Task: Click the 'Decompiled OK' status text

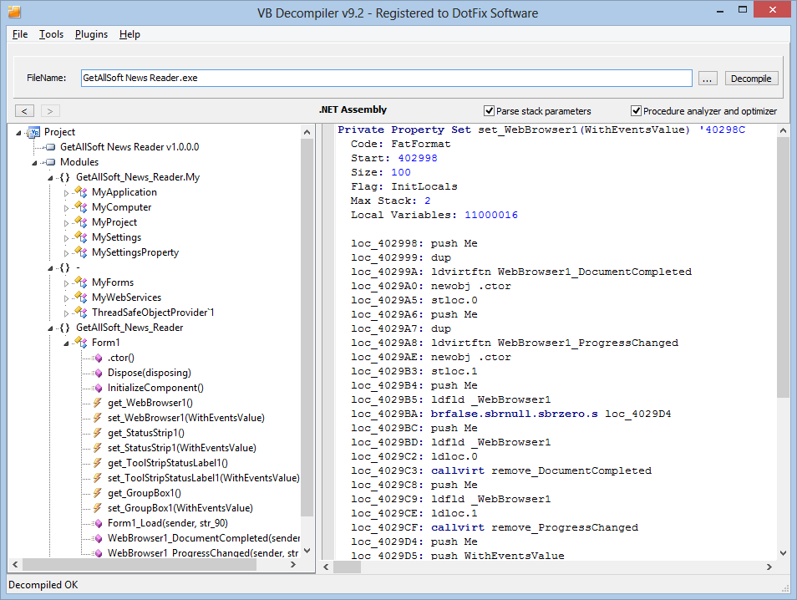Action: pyautogui.click(x=43, y=585)
